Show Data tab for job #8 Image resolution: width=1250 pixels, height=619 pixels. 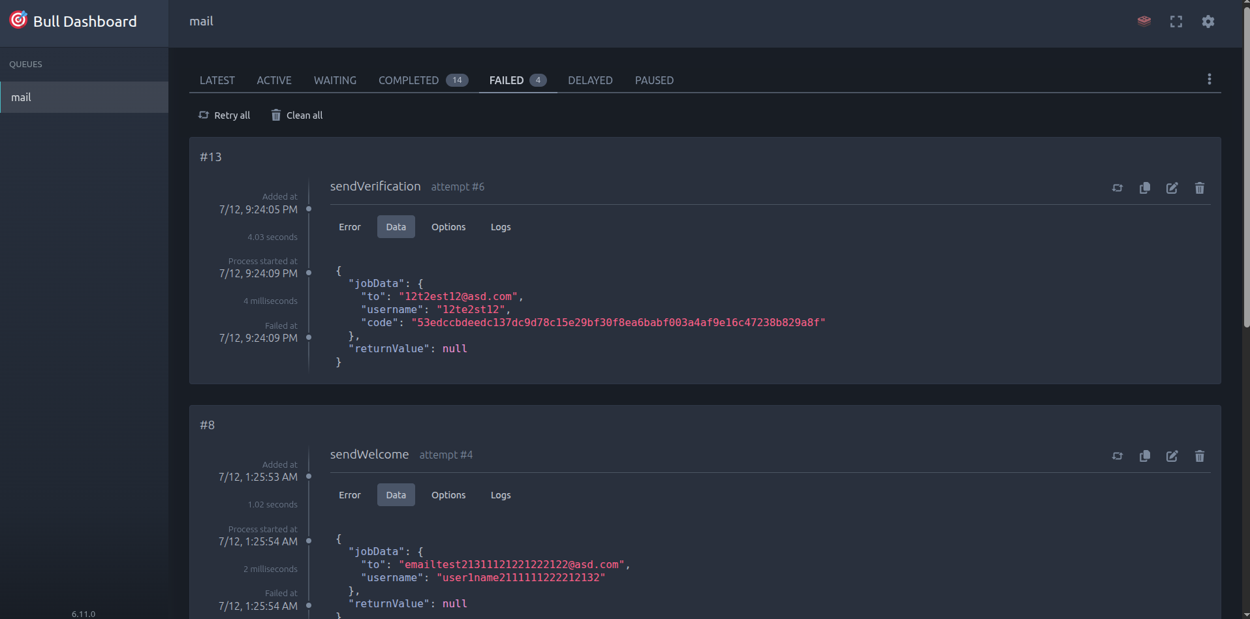tap(396, 495)
